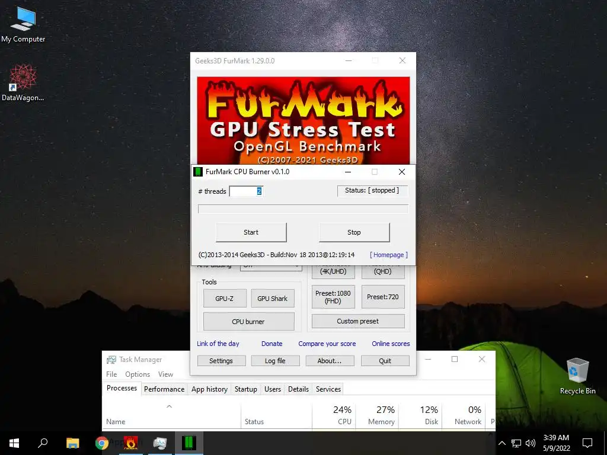Screen dimensions: 607x455
Task: Open the Options menu in Task Manager
Action: (138, 374)
